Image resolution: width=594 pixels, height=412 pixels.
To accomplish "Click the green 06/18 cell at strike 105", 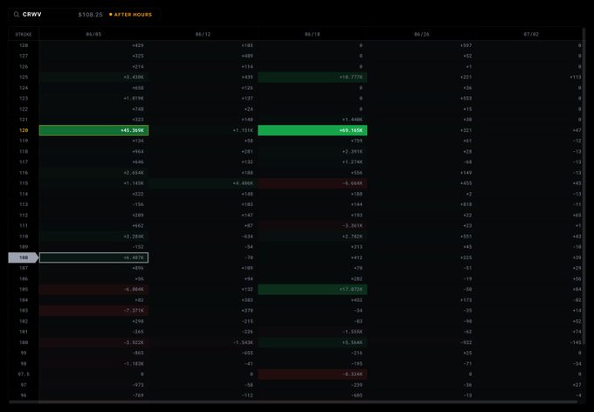I will pyautogui.click(x=313, y=289).
